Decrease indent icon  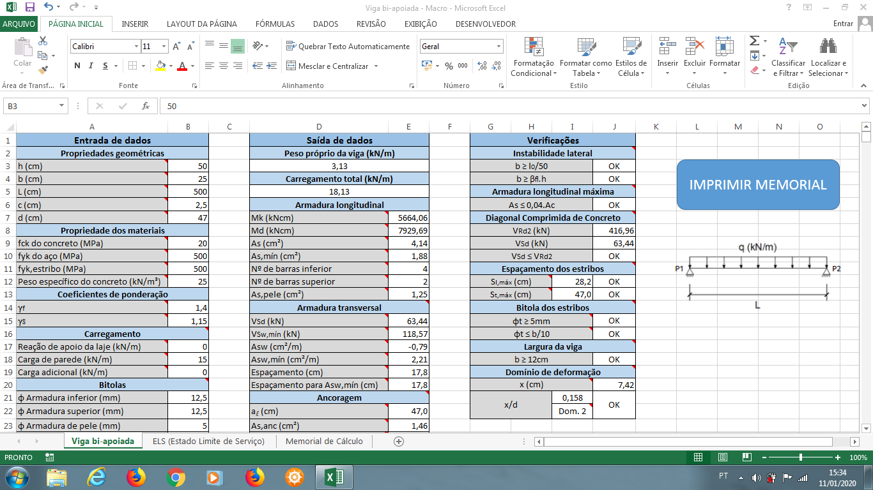[258, 66]
